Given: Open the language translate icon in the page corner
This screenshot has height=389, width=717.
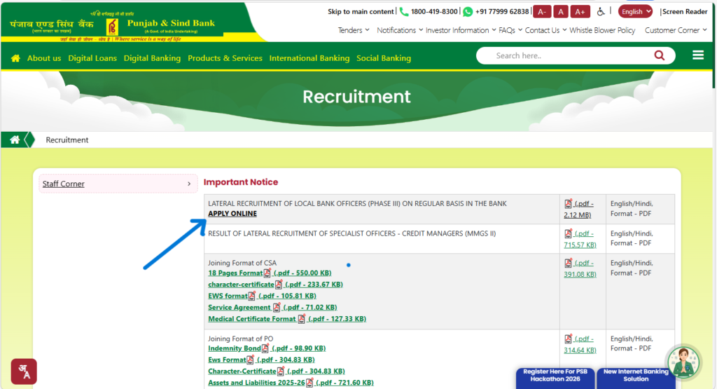Looking at the screenshot, I should [24, 371].
